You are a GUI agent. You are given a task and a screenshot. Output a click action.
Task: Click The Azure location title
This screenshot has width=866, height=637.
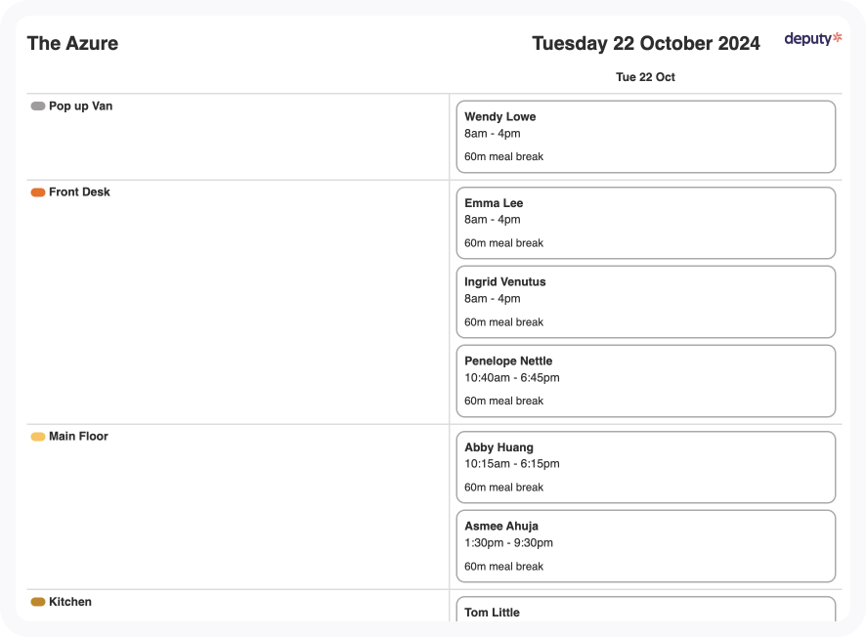[x=72, y=43]
